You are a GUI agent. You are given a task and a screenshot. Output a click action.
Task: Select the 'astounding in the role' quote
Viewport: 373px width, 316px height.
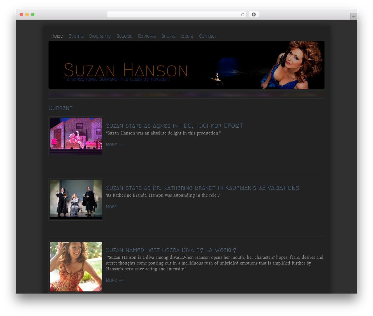tap(163, 195)
